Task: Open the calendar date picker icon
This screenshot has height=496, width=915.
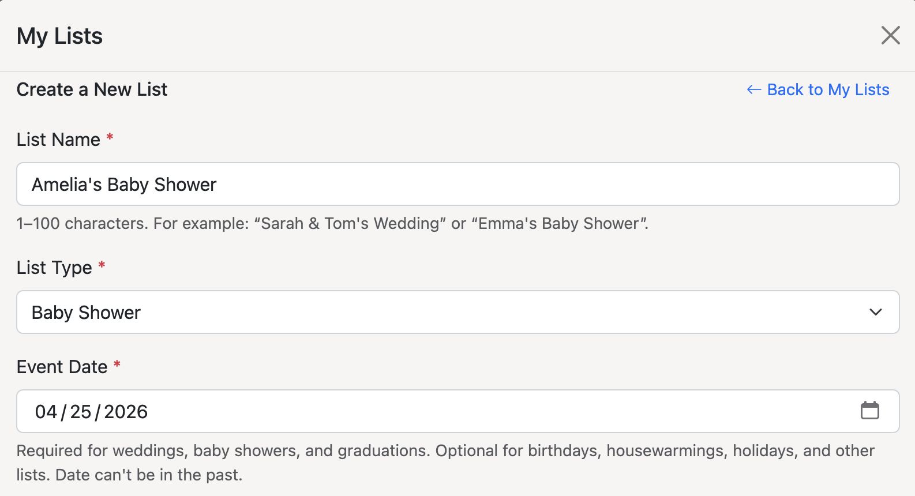Action: click(871, 411)
